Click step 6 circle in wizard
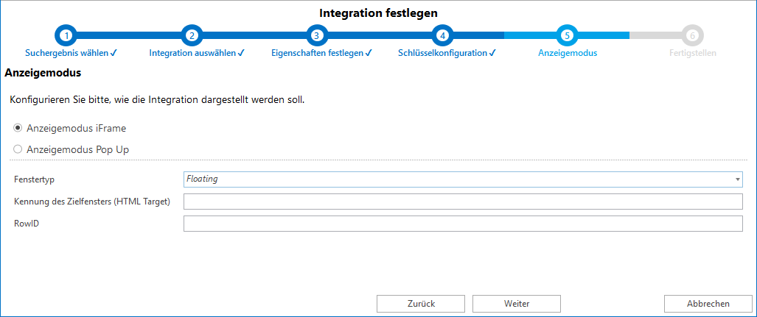Viewport: 757px width, 317px height. 692,35
